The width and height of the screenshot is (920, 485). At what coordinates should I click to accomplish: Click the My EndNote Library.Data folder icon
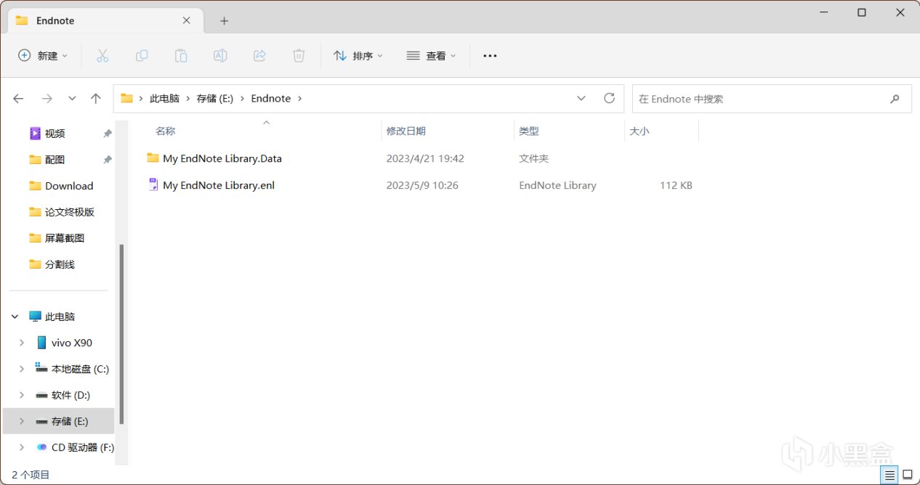pos(153,158)
